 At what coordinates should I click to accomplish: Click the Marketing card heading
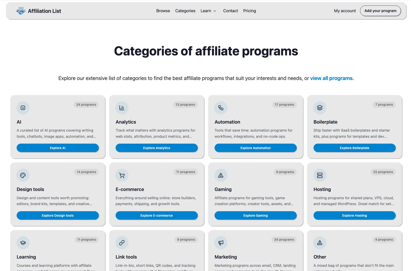click(x=226, y=257)
